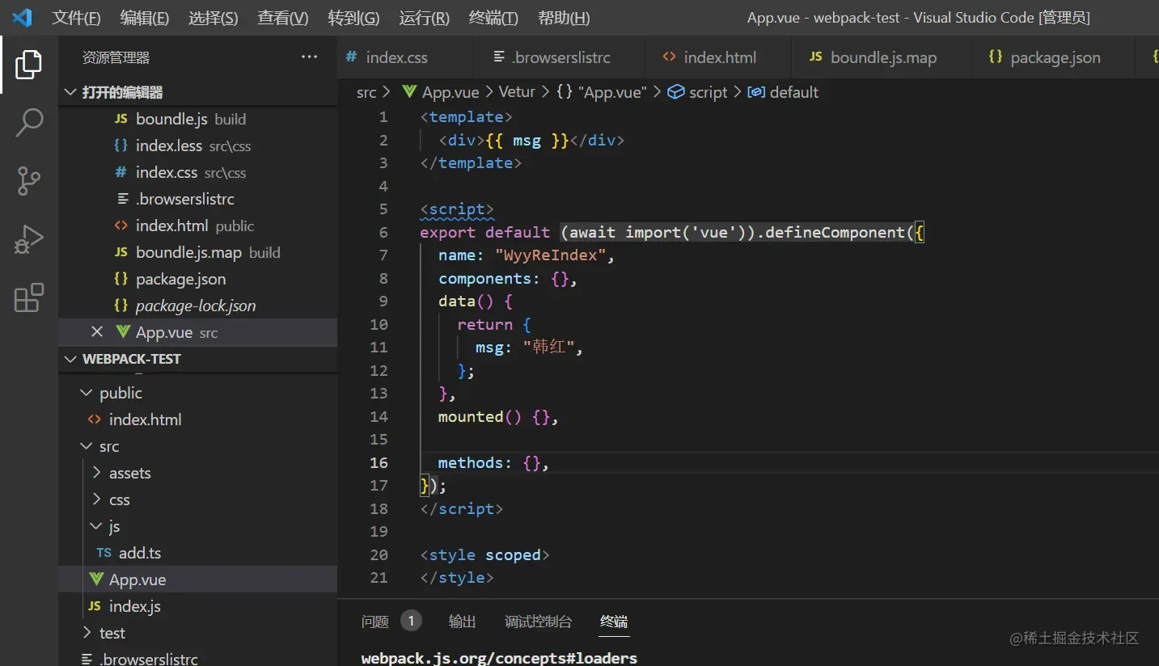Click the JS icon beside boundle.js.map in open editors

[x=121, y=252]
